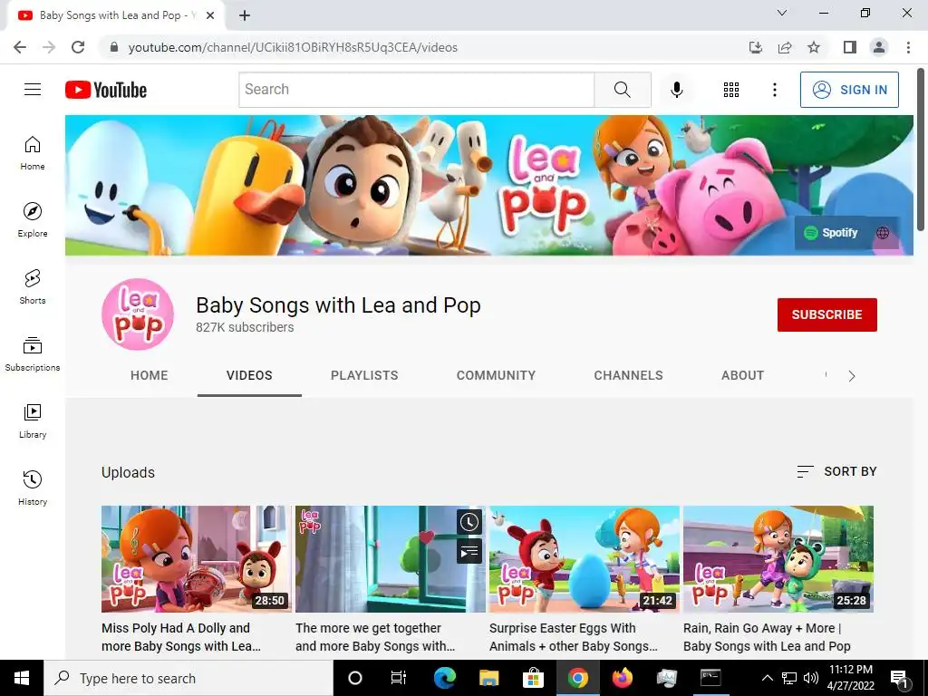This screenshot has width=928, height=696.
Task: Open History in the left sidebar
Action: [33, 488]
